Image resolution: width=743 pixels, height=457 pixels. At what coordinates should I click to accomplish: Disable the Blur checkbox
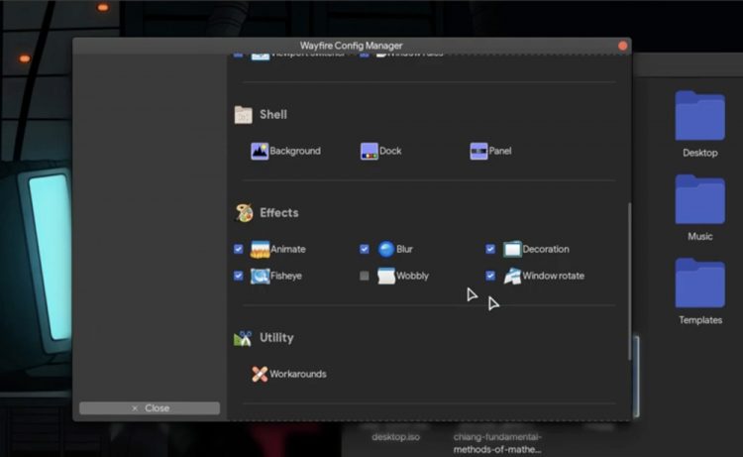click(365, 249)
